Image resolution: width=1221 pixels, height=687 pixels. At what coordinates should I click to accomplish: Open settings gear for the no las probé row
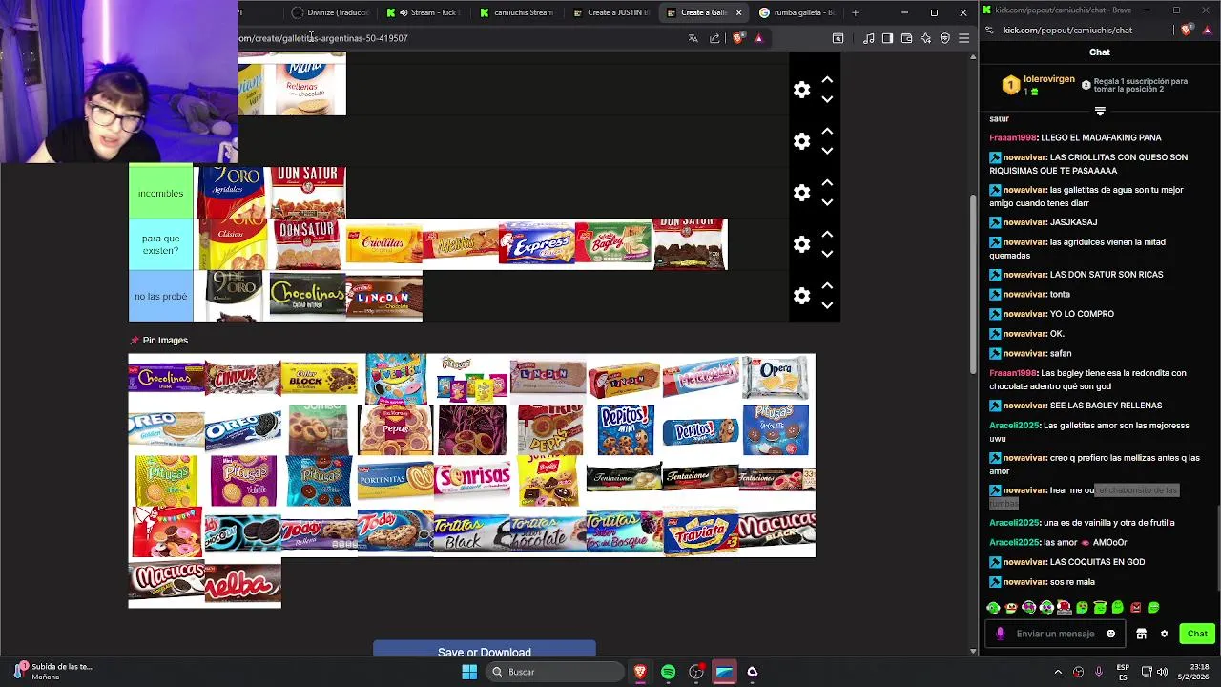pos(801,296)
